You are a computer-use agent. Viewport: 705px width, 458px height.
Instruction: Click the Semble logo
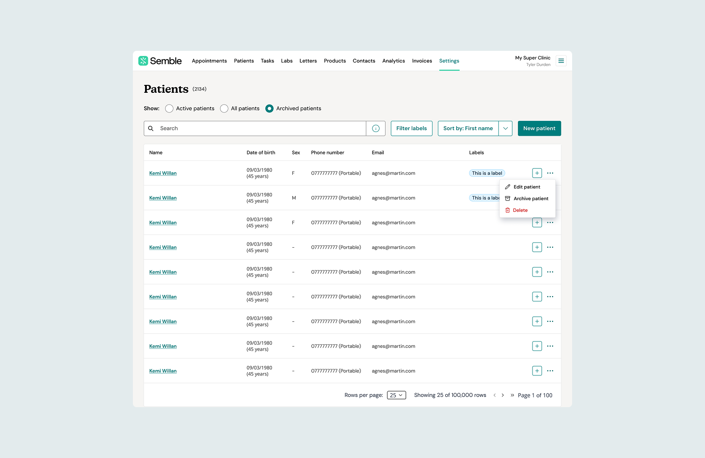click(160, 61)
